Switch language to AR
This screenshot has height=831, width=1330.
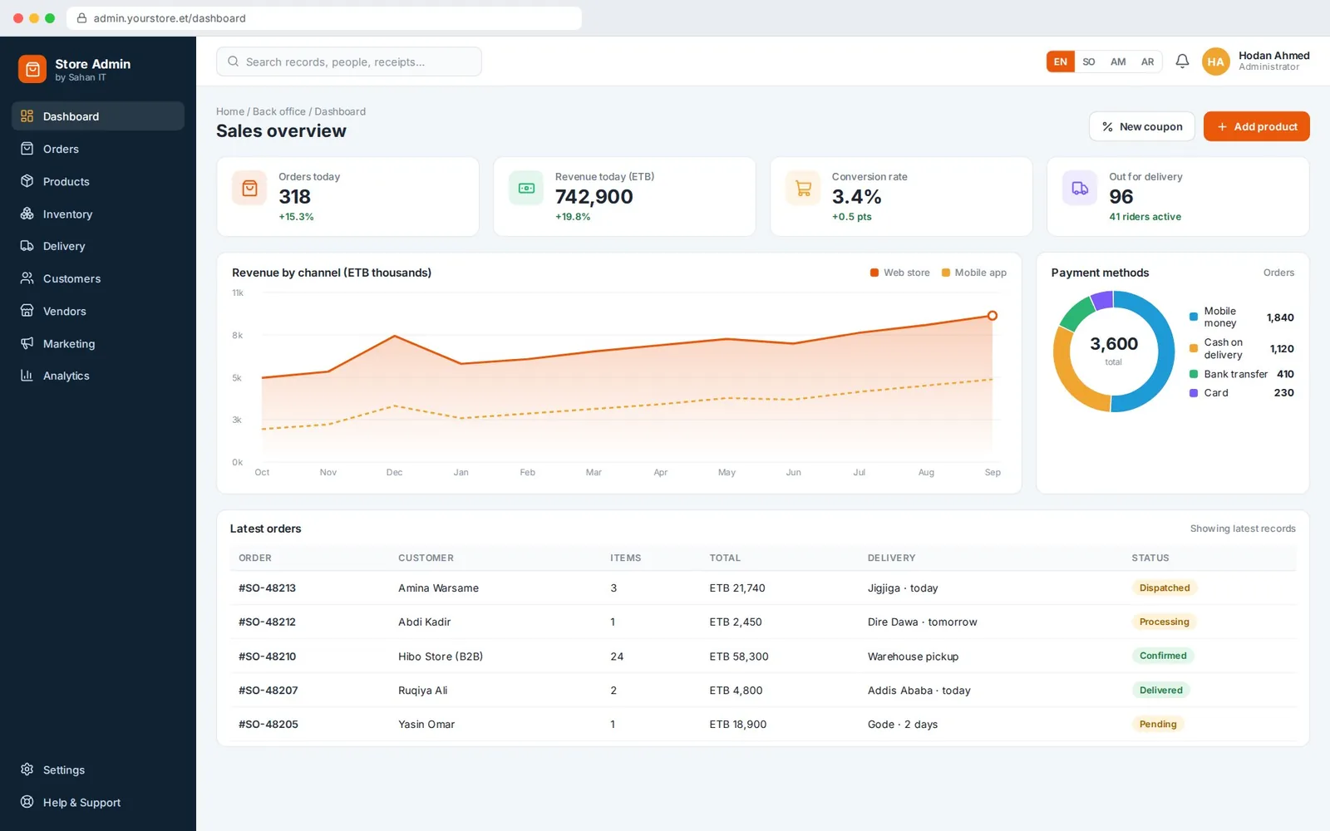[1147, 61]
